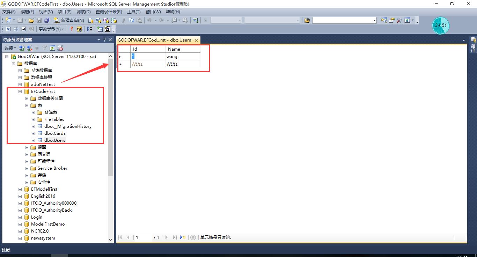Click the DMX query toolbar icon
The width and height of the screenshot is (477, 257).
(106, 20)
